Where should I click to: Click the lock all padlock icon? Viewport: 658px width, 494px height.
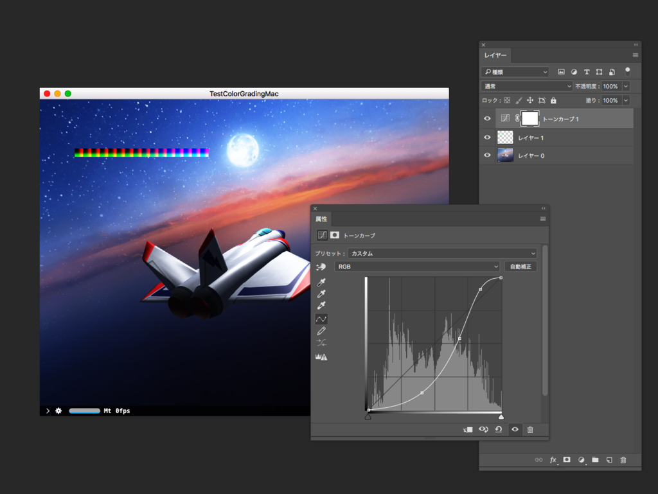(x=553, y=100)
